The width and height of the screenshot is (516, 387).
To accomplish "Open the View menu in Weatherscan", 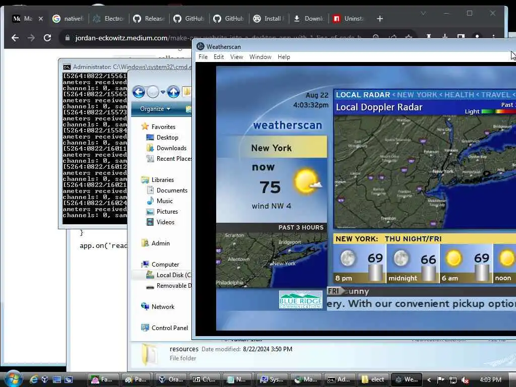I will tap(236, 57).
